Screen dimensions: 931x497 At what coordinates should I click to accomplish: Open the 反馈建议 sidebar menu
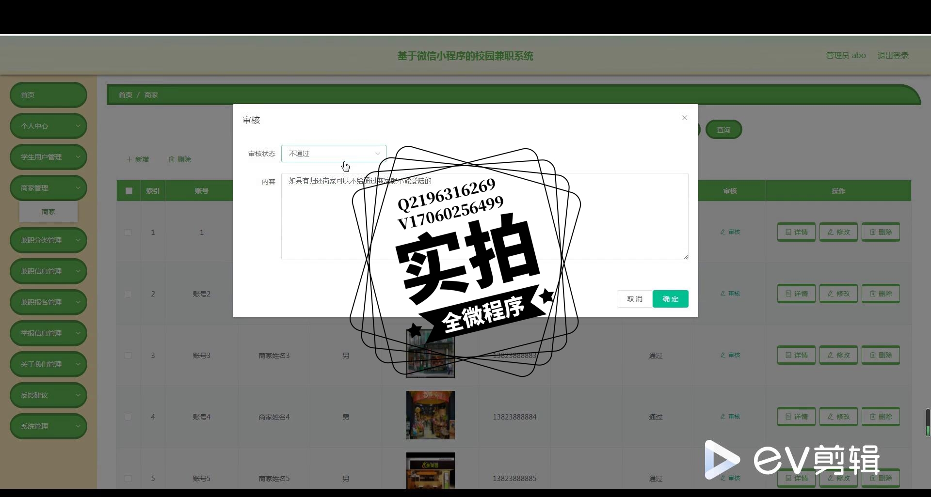coord(48,395)
